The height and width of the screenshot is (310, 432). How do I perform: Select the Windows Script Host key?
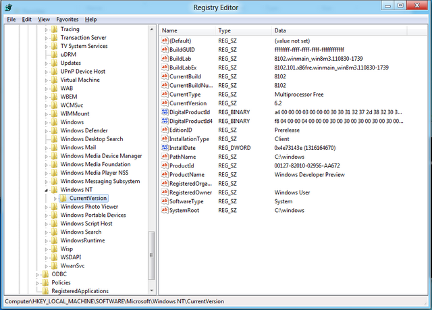[86, 224]
